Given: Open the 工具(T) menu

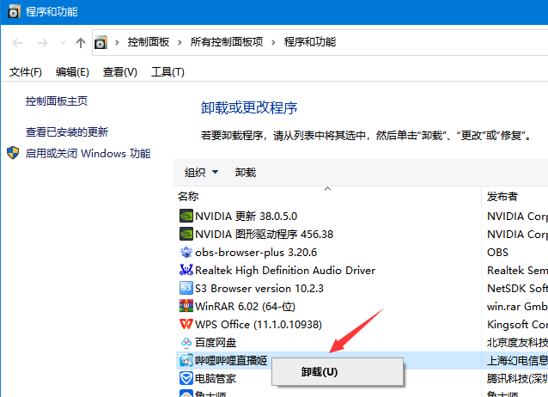Looking at the screenshot, I should tap(167, 71).
